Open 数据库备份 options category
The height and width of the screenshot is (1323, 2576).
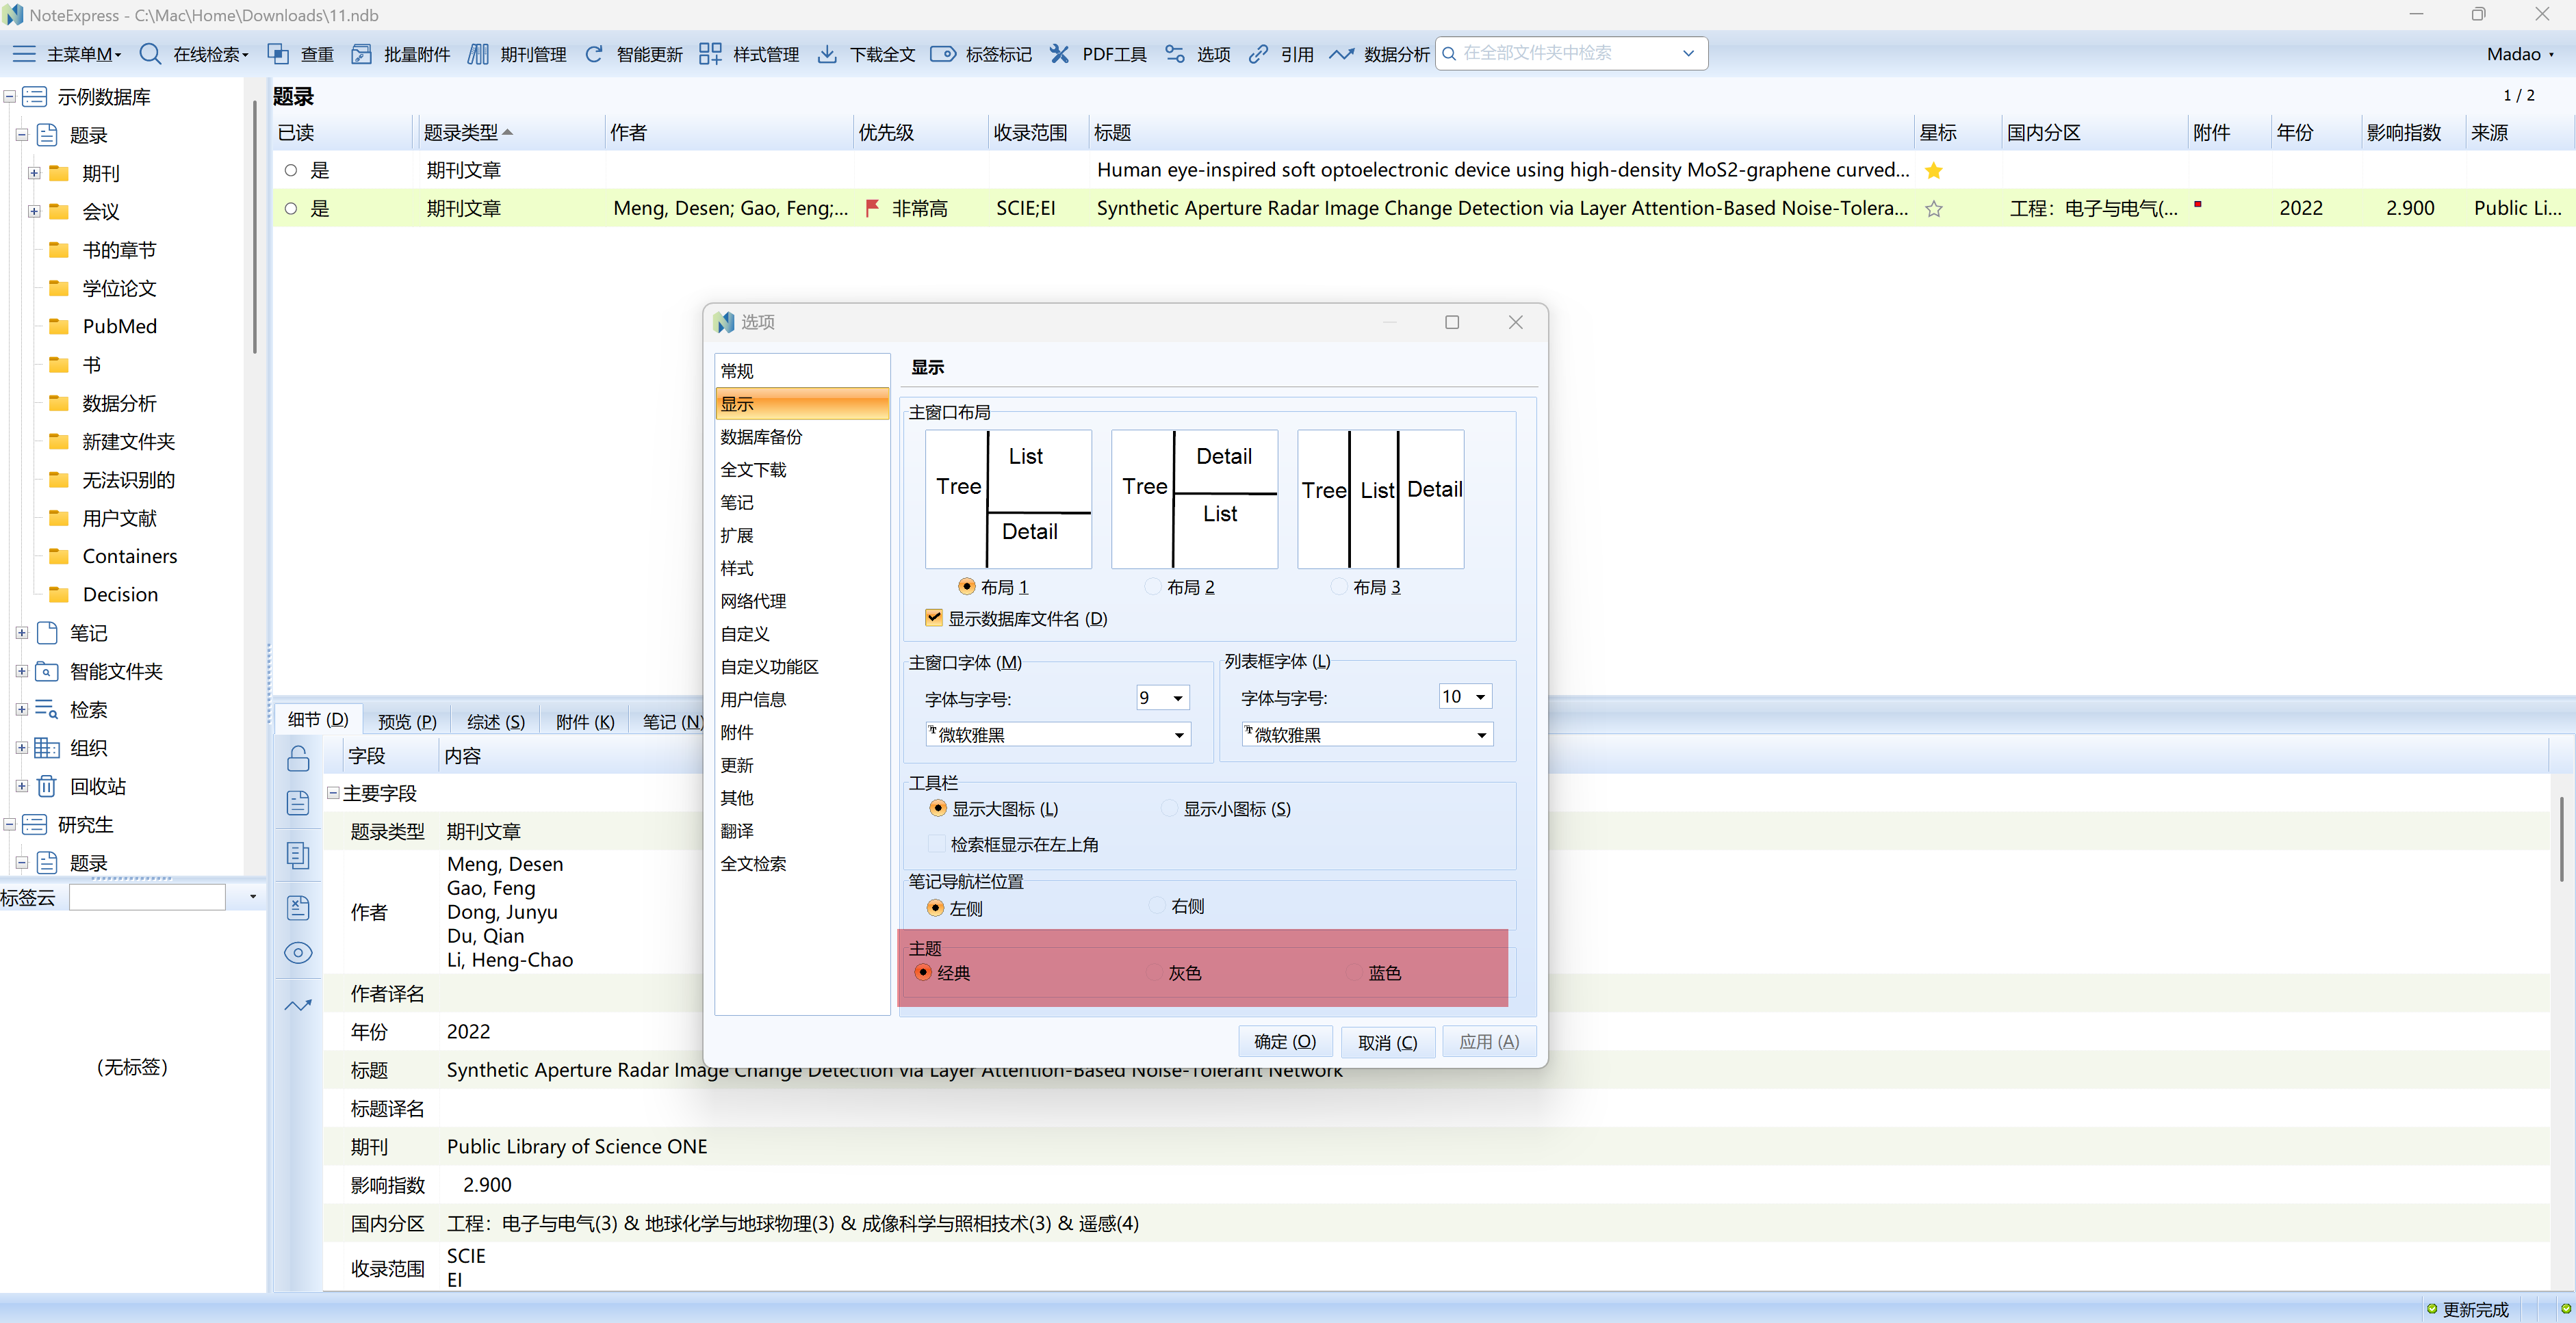pos(802,436)
